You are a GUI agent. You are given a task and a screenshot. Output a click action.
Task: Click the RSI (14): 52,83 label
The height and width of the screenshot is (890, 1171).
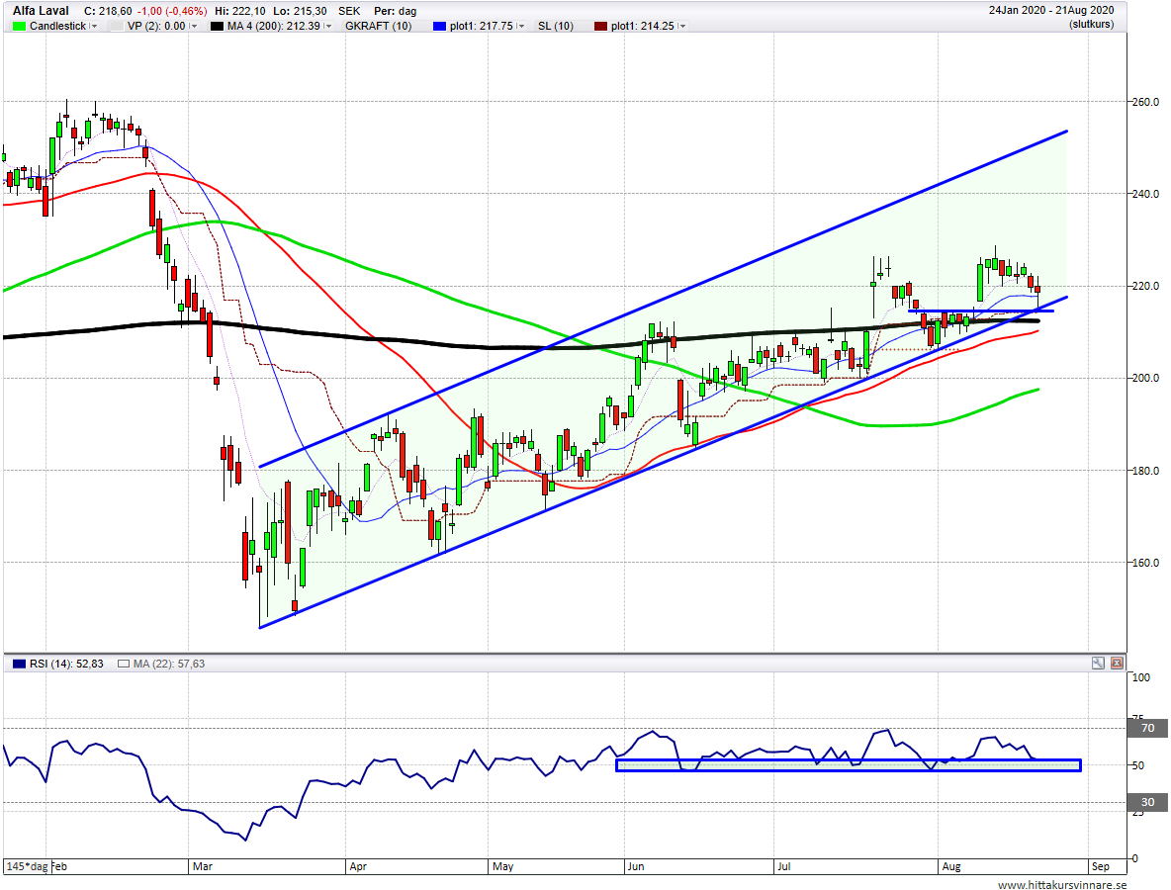click(x=66, y=664)
